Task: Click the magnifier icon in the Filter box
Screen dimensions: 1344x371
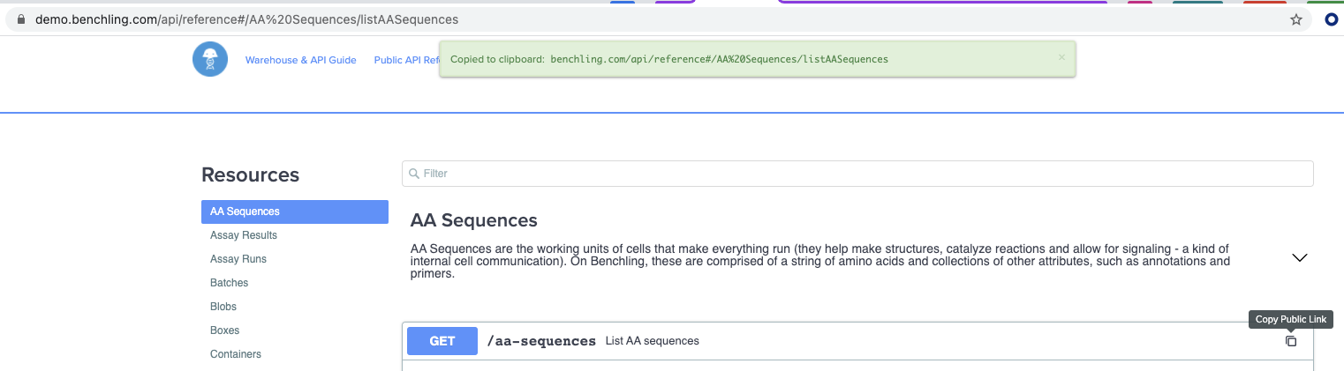Action: tap(414, 174)
